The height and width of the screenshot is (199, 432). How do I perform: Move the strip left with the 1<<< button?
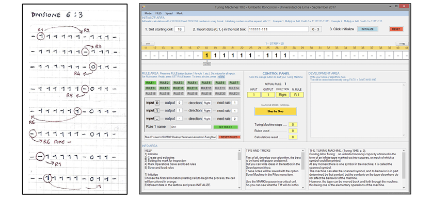tap(148, 44)
